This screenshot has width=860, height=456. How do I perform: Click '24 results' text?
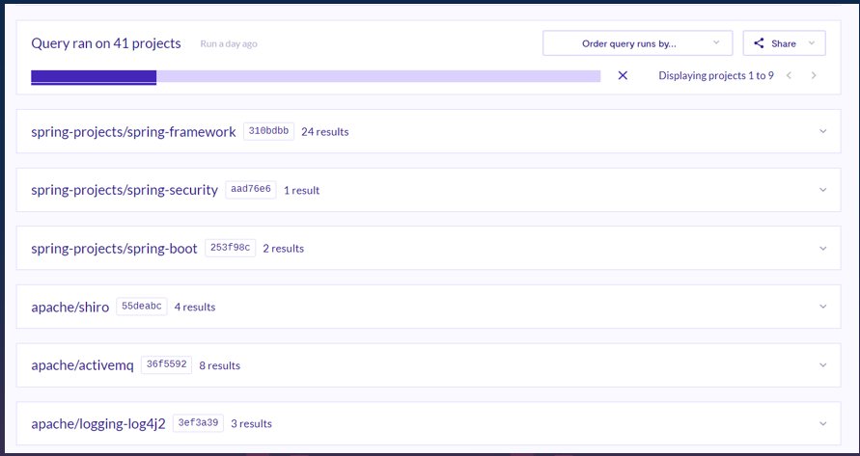(325, 132)
